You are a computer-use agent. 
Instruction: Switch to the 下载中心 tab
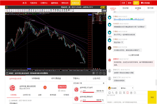coord(76,79)
